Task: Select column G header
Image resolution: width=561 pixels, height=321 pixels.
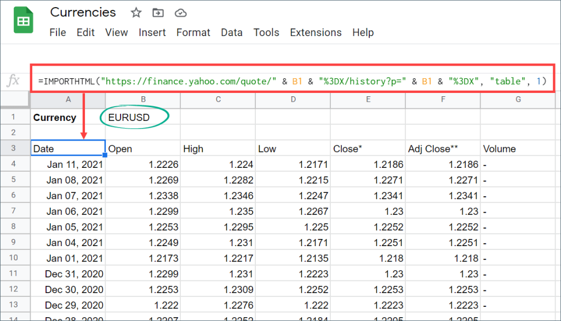Action: click(x=518, y=100)
